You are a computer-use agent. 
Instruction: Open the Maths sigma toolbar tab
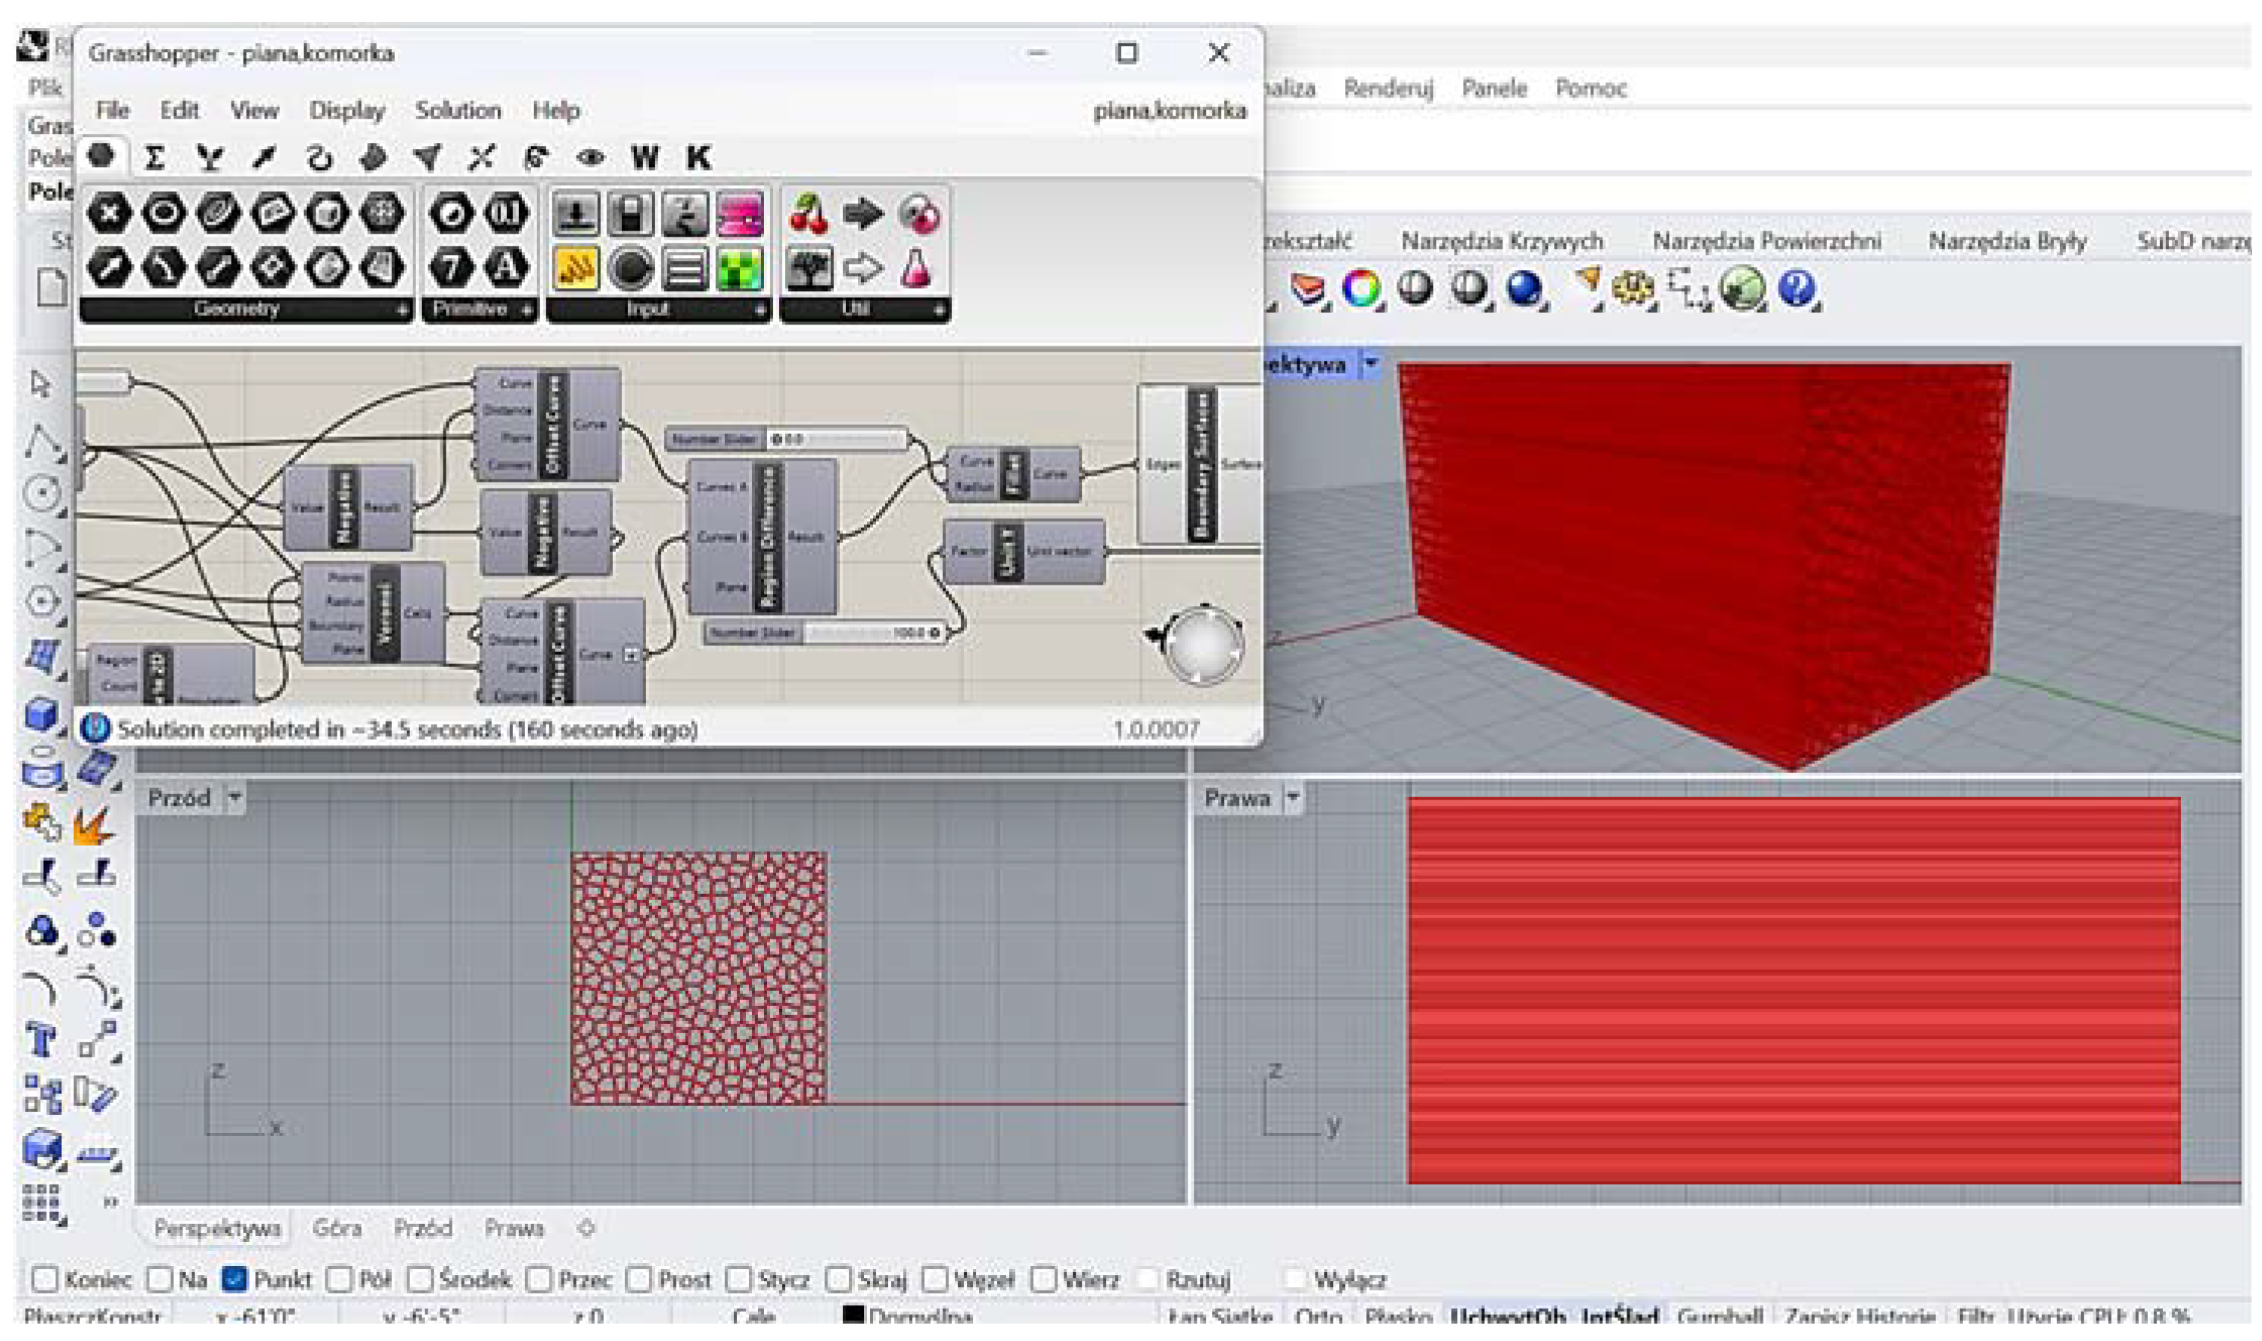tap(154, 158)
